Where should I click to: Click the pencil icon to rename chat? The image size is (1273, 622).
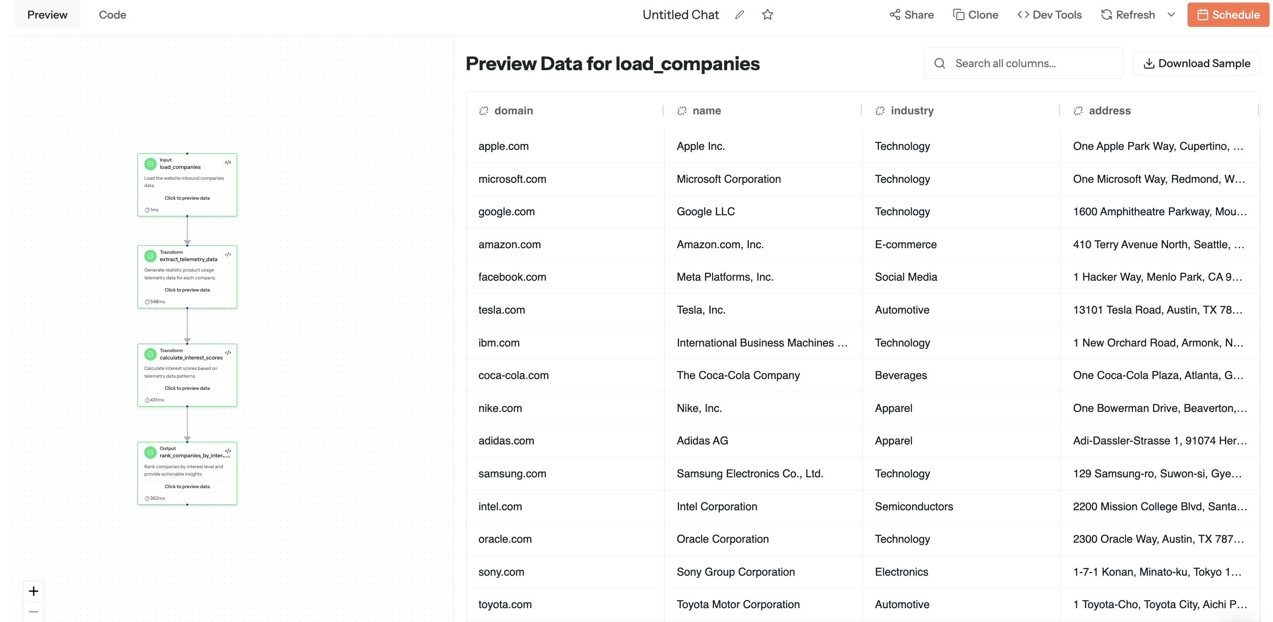coord(739,15)
